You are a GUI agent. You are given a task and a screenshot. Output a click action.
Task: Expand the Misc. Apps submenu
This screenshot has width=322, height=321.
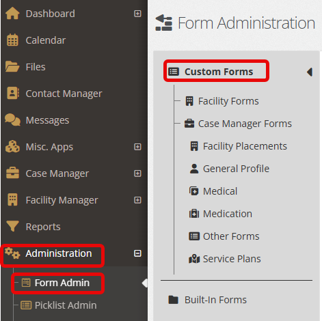137,147
